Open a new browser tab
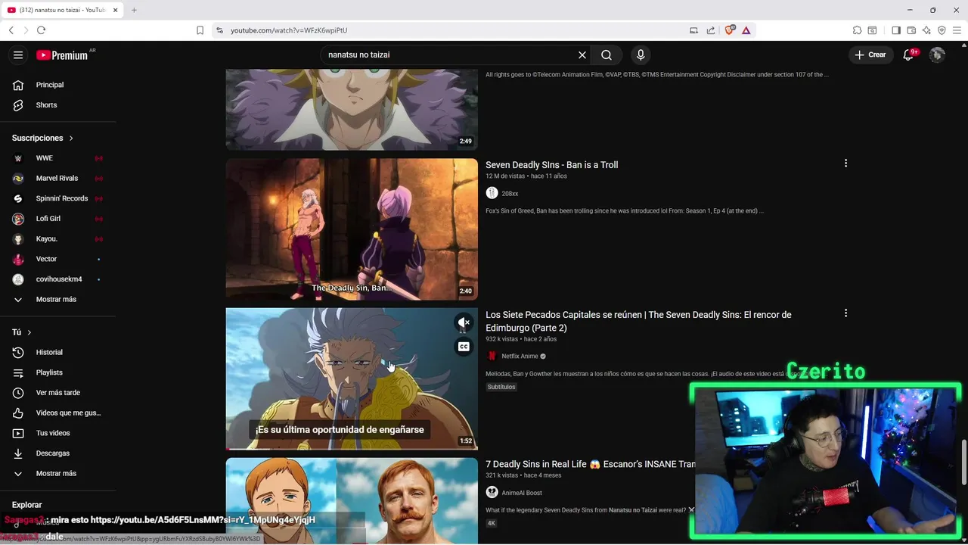Image resolution: width=968 pixels, height=545 pixels. (x=134, y=10)
